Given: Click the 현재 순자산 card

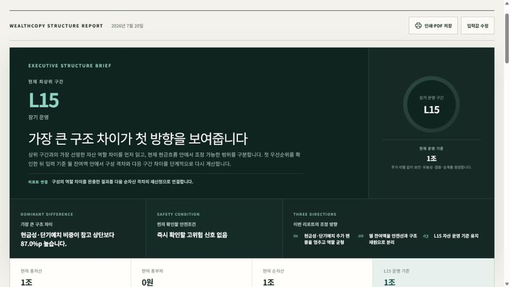Looking at the screenshot, I should click(x=312, y=272).
